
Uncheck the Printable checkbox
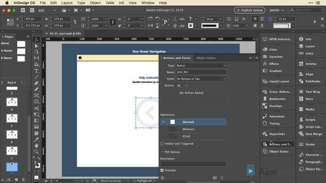click(162, 170)
